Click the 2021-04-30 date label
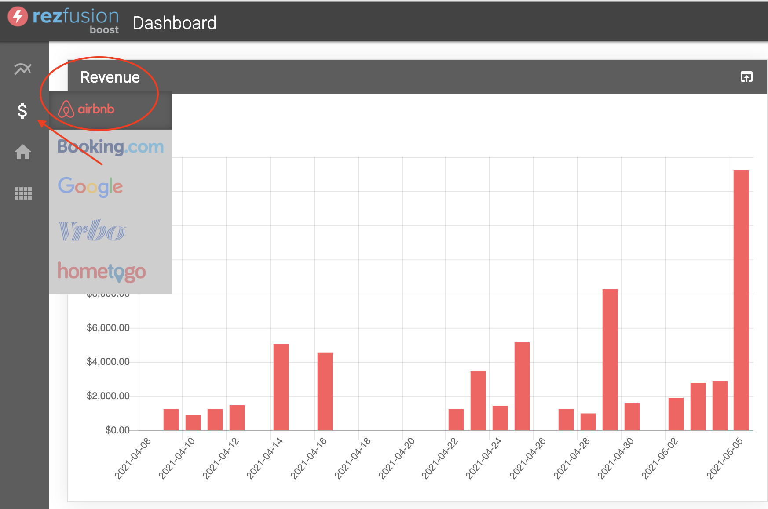768x509 pixels. 616,458
